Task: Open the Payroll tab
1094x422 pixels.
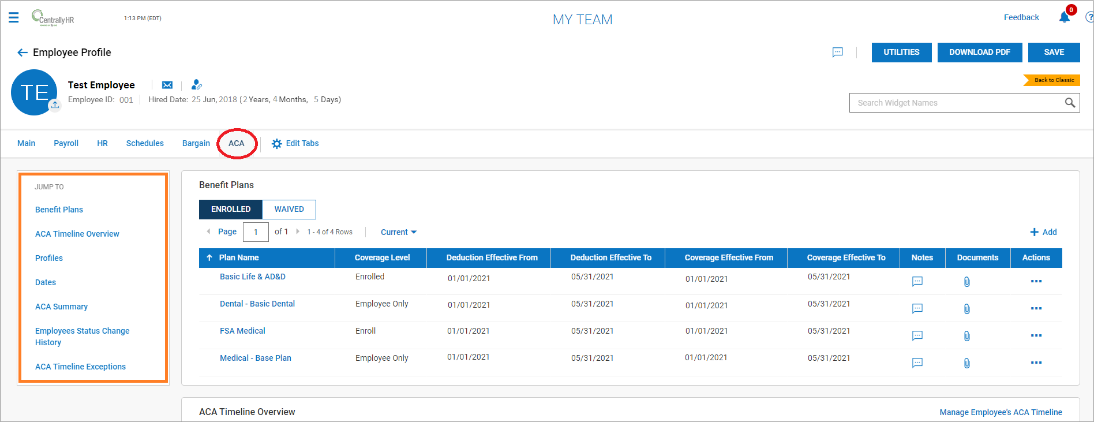Action: (66, 143)
